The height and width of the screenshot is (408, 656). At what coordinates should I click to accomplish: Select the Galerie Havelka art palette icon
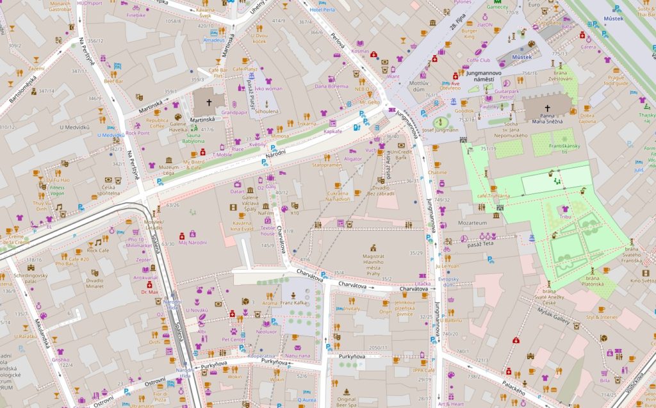point(178,117)
